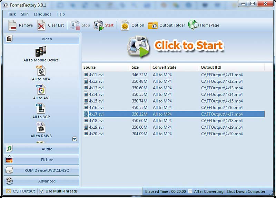Click the Remove toolbar icon
The image size is (276, 198).
tap(12, 25)
